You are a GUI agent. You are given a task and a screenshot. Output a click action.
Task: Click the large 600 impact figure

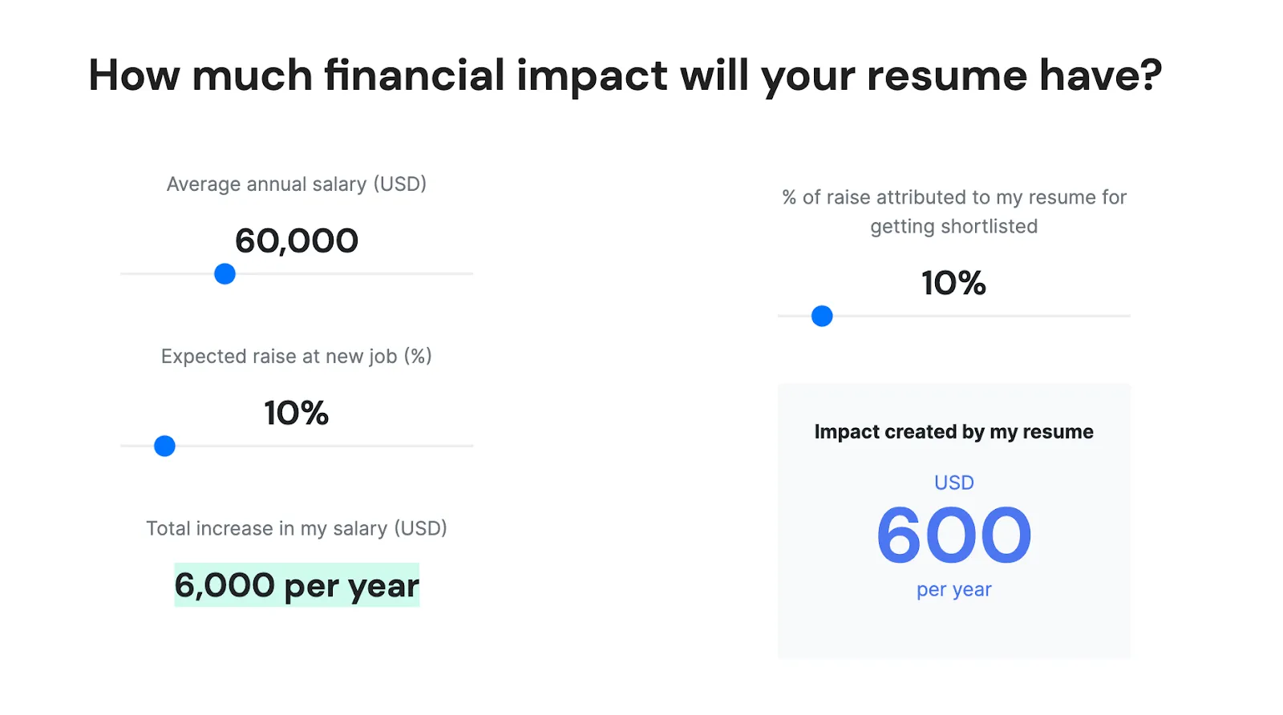click(953, 535)
